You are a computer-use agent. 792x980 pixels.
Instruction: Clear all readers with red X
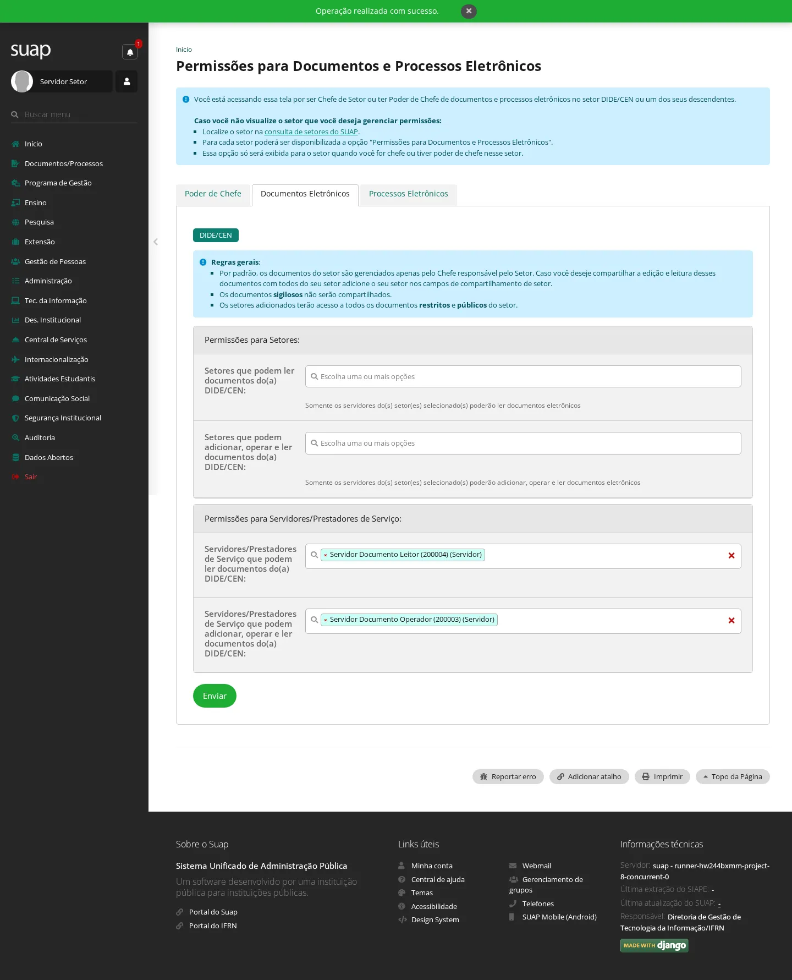click(x=732, y=556)
